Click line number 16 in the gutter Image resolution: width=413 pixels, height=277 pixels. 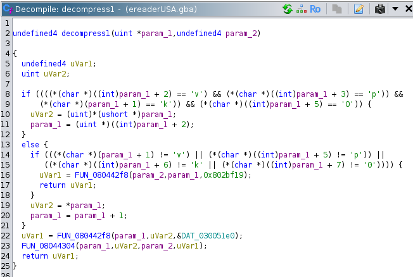pos(5,175)
